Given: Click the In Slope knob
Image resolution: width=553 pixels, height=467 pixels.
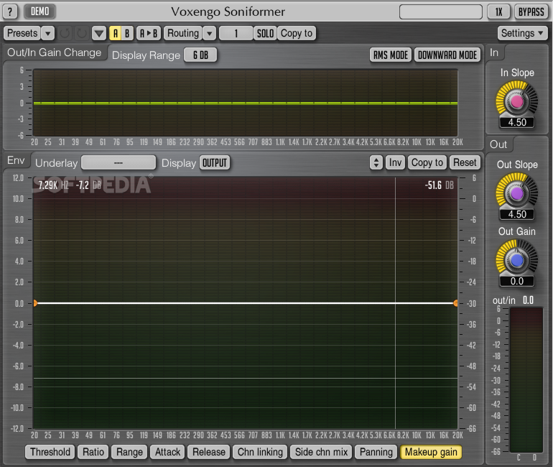Looking at the screenshot, I should pos(516,102).
